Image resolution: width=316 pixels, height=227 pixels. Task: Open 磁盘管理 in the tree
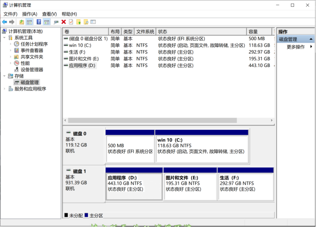tap(30, 83)
